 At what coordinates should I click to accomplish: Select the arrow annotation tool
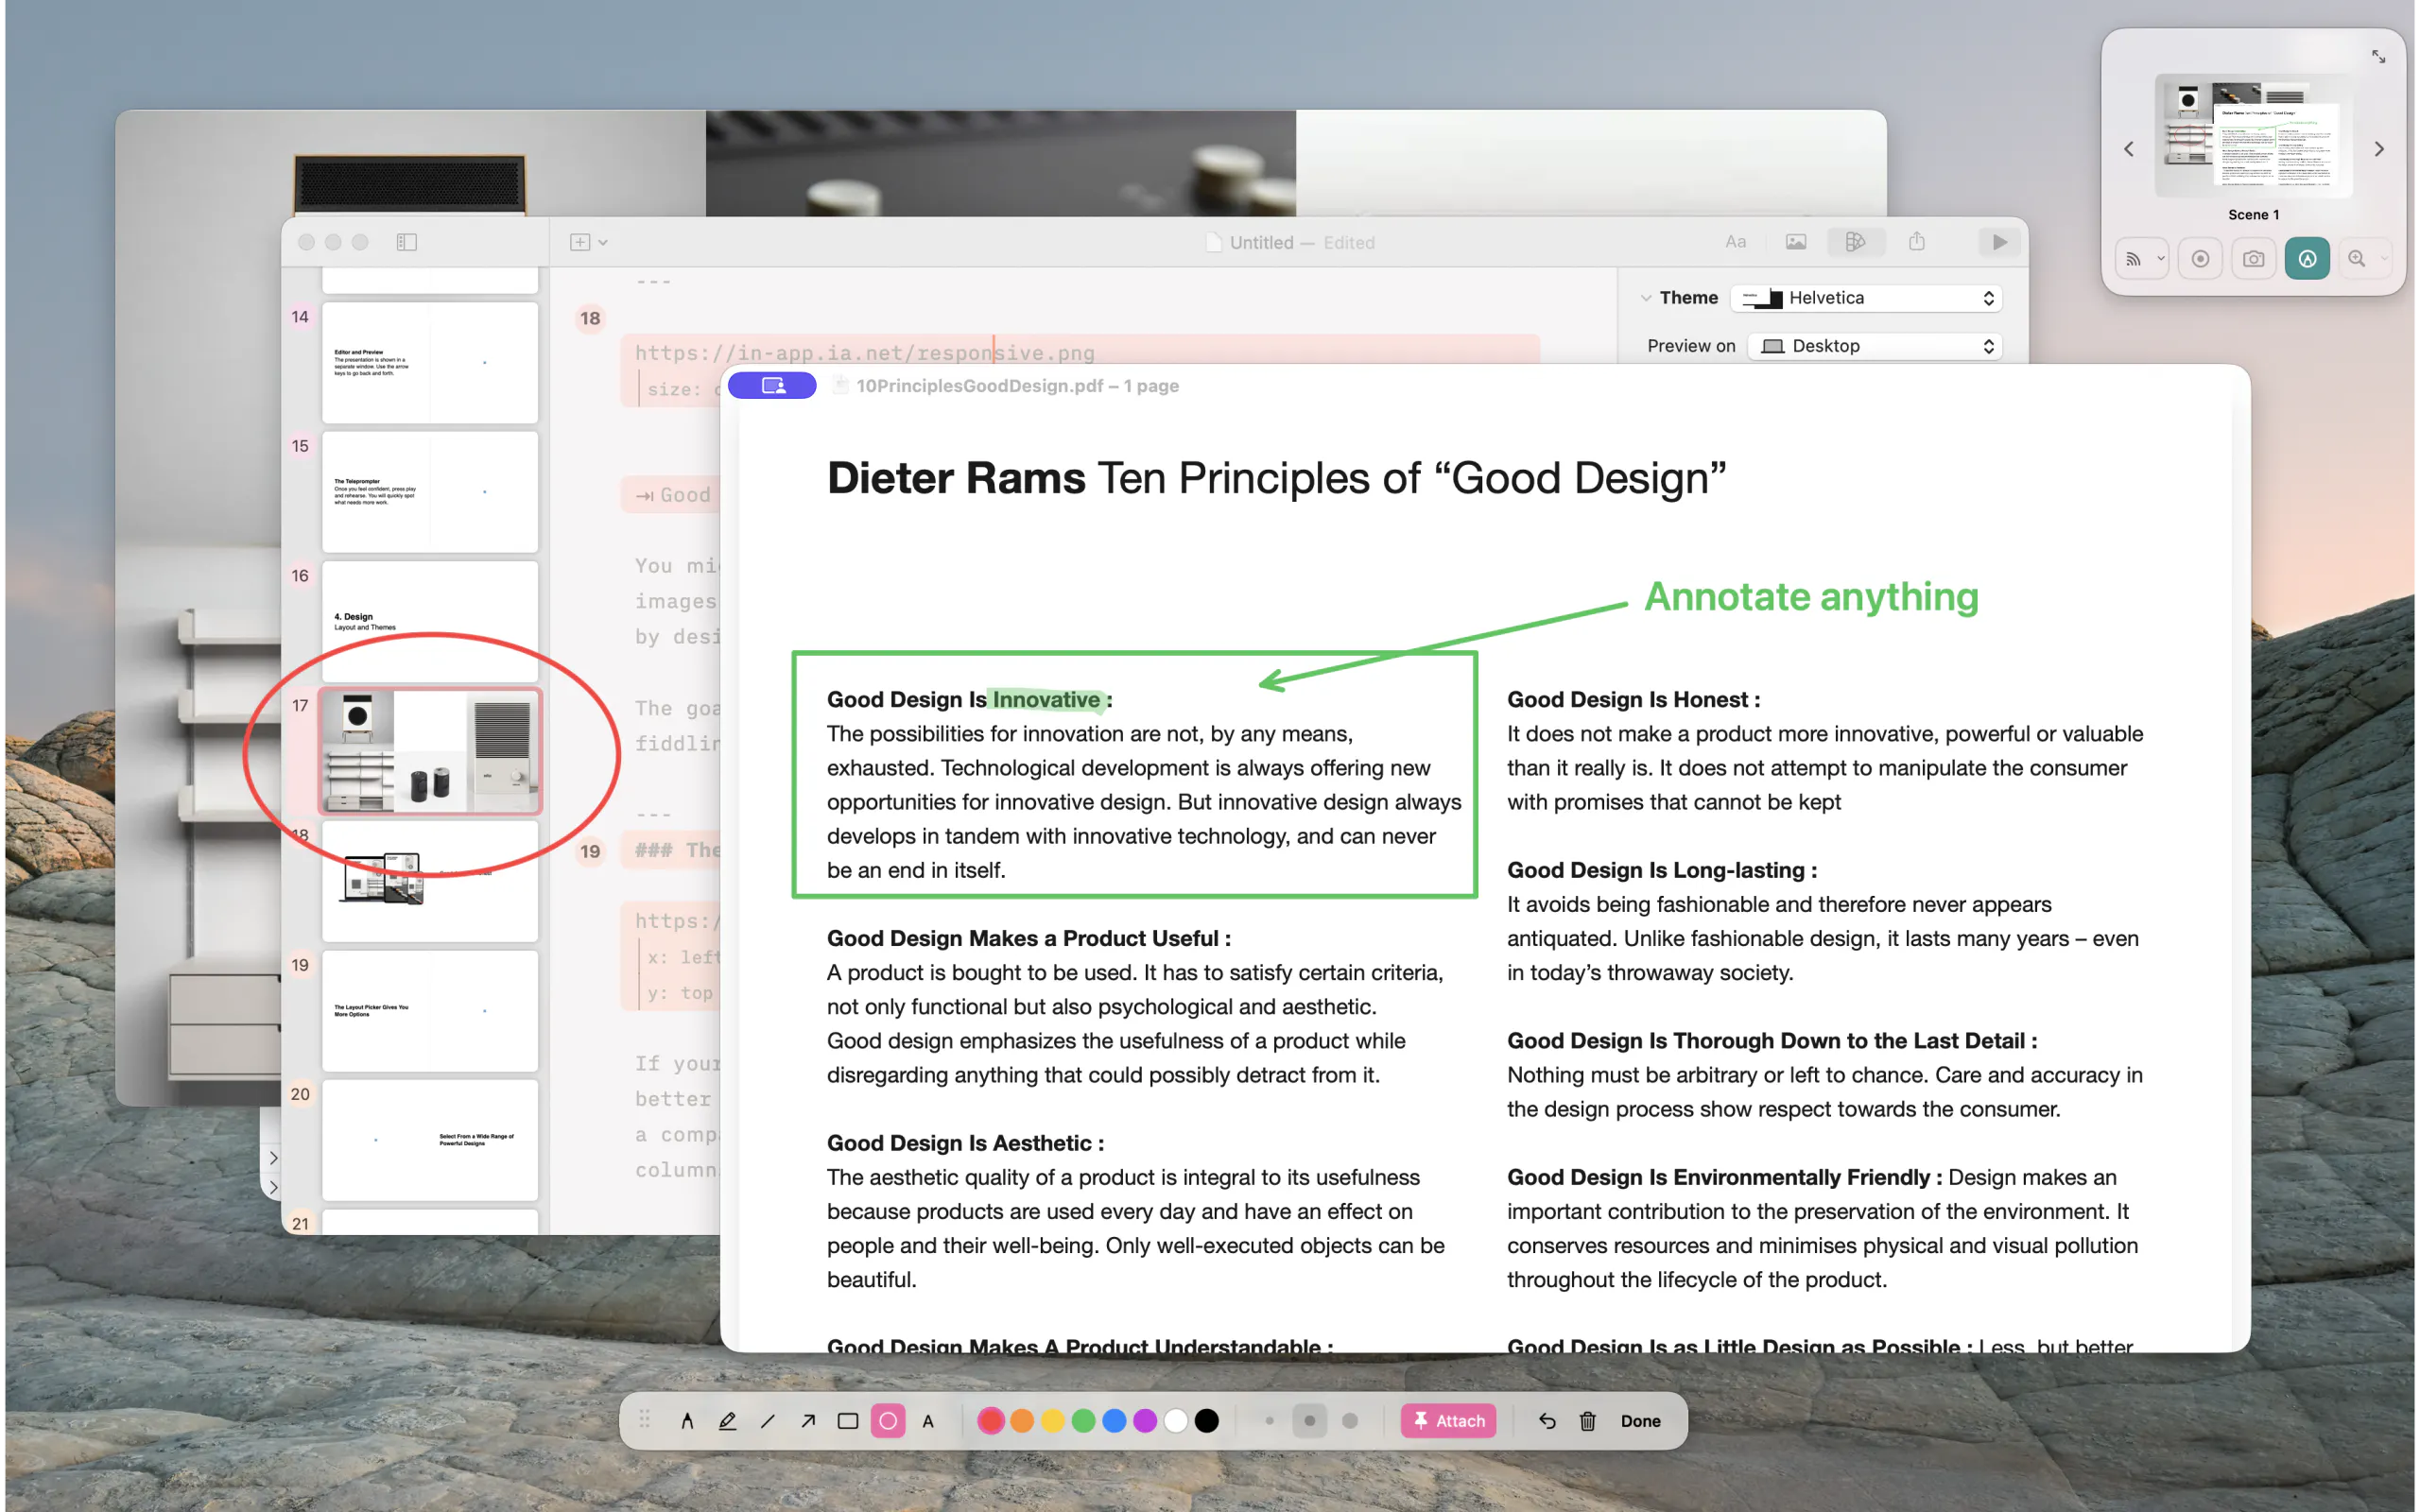[x=808, y=1421]
